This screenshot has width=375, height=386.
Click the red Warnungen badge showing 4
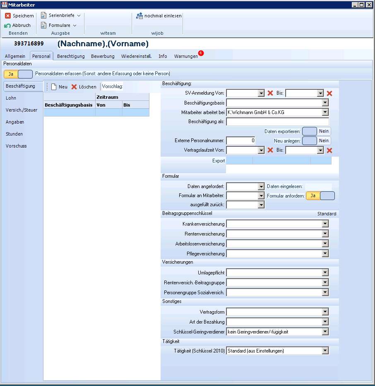(x=201, y=53)
